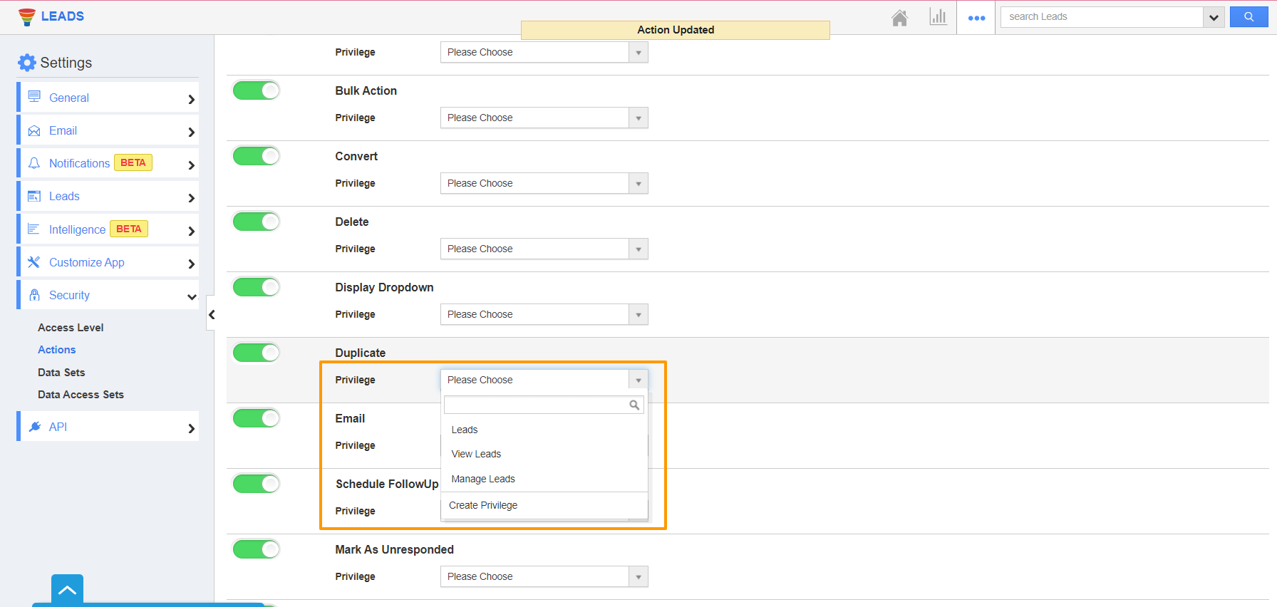The image size is (1277, 607).
Task: Turn off the Delete action toggle
Action: (x=257, y=222)
